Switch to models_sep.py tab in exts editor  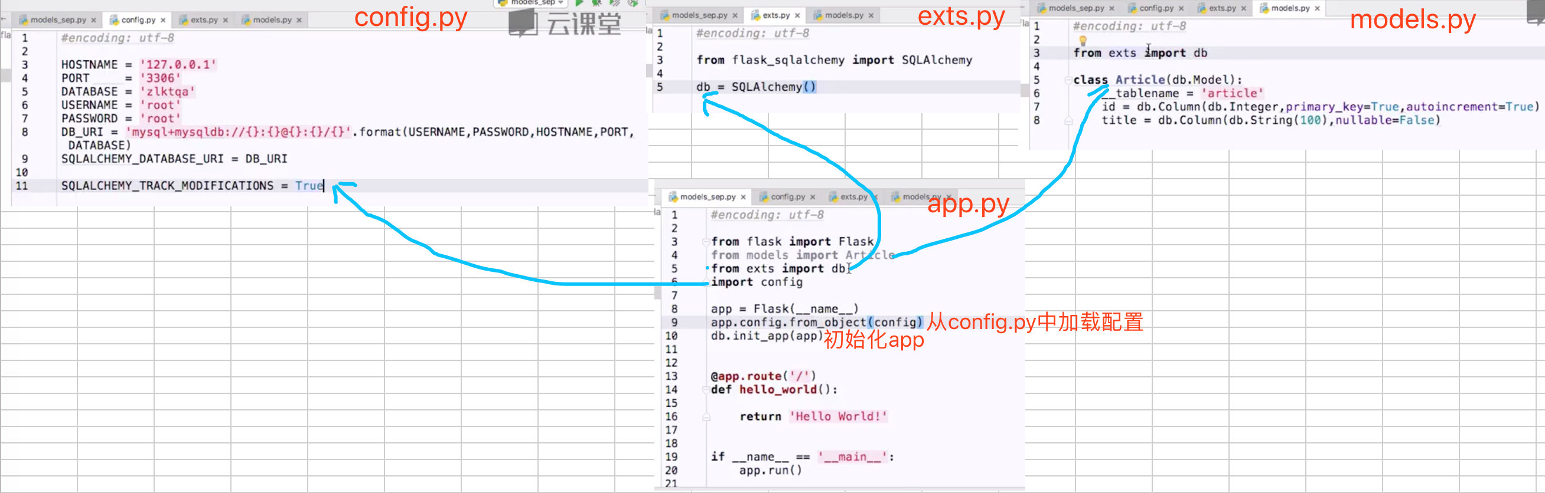699,15
